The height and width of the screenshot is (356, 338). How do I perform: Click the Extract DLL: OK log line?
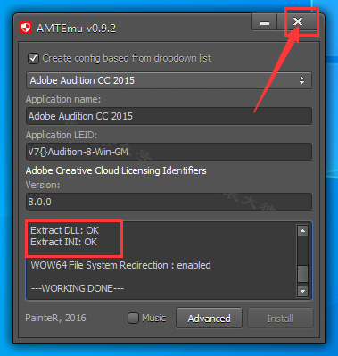coord(65,230)
